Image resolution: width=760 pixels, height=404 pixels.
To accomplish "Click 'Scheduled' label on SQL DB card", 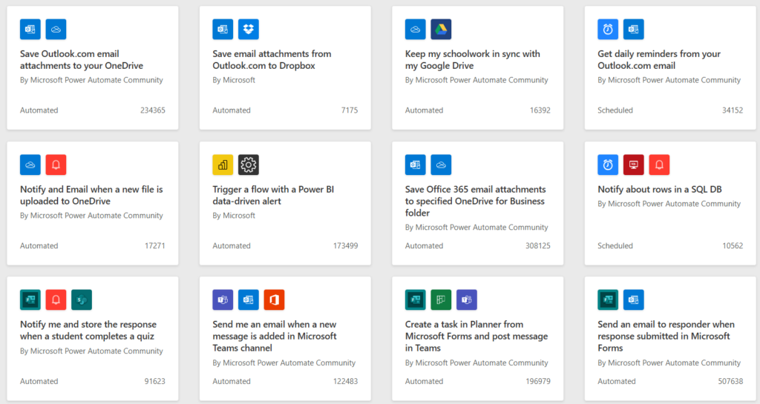I will [615, 246].
